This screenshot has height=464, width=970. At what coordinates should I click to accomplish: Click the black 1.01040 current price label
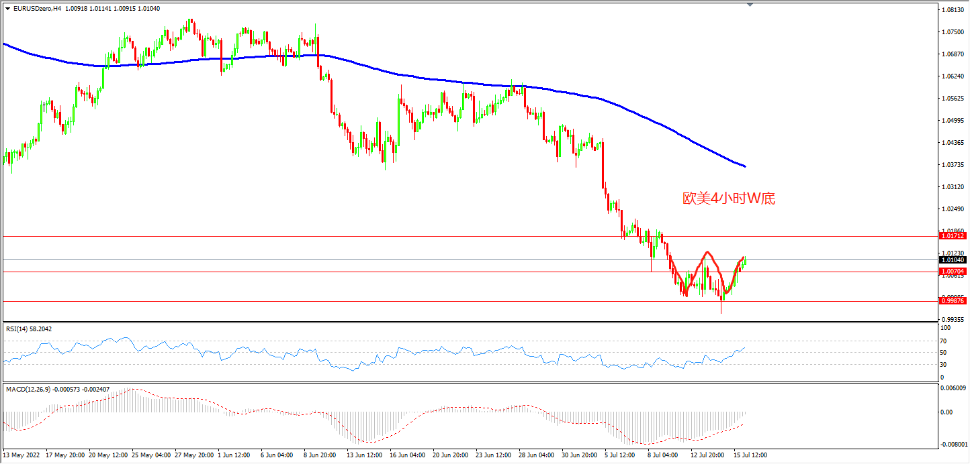pos(953,259)
